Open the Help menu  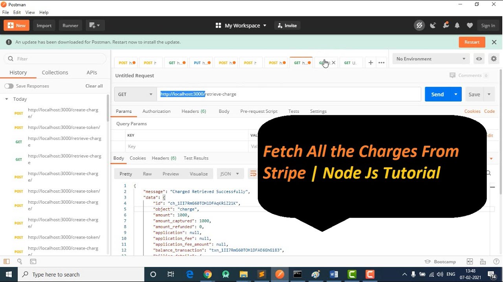(44, 13)
